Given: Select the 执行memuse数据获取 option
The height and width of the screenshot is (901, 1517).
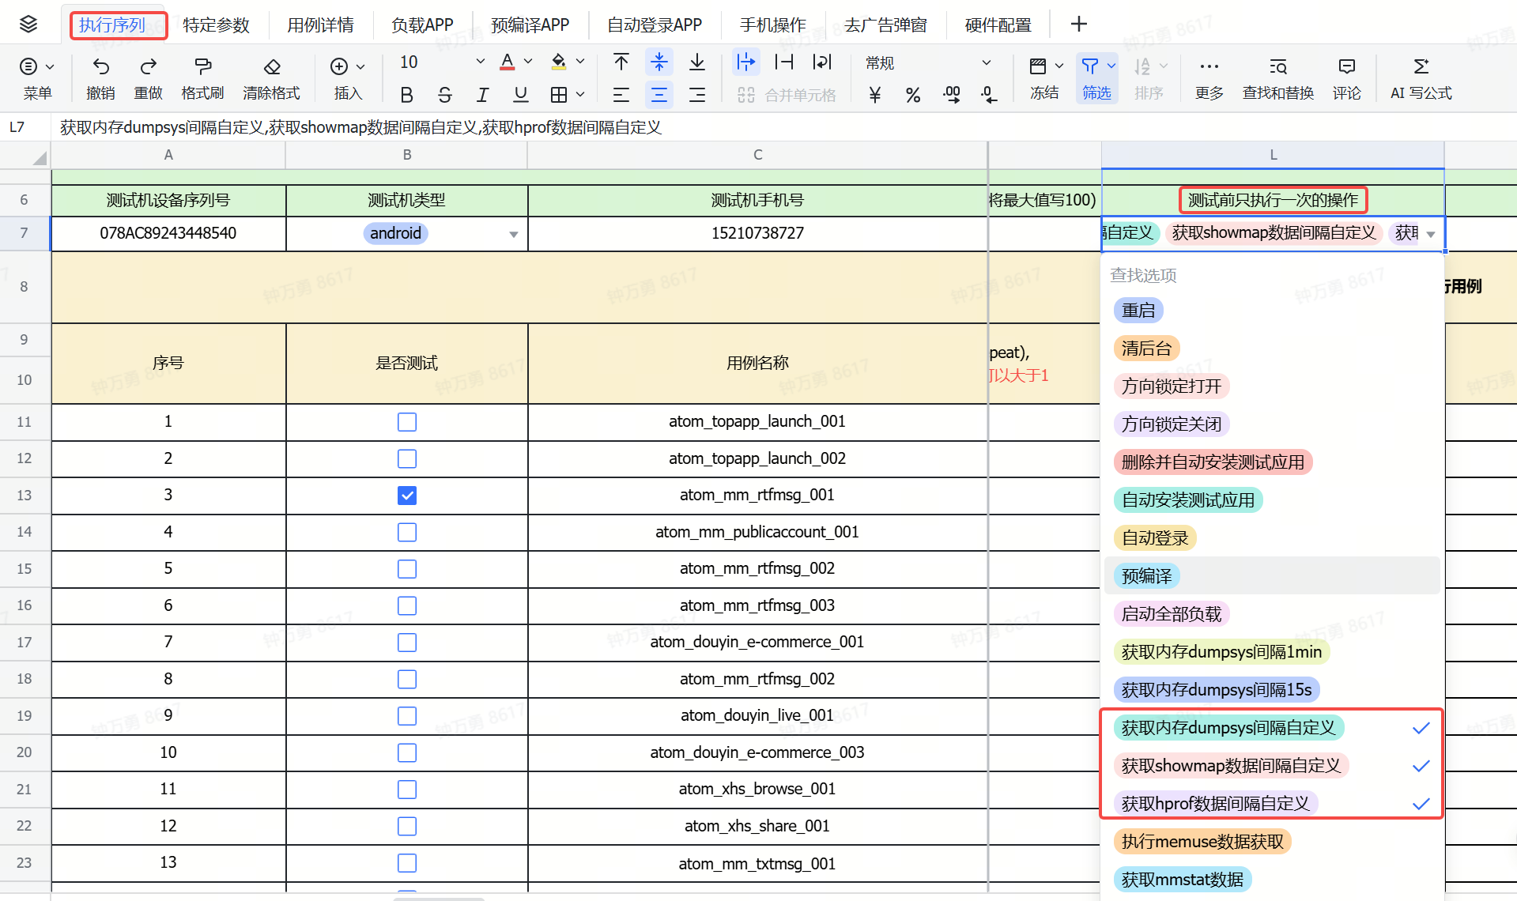Looking at the screenshot, I should 1202,842.
